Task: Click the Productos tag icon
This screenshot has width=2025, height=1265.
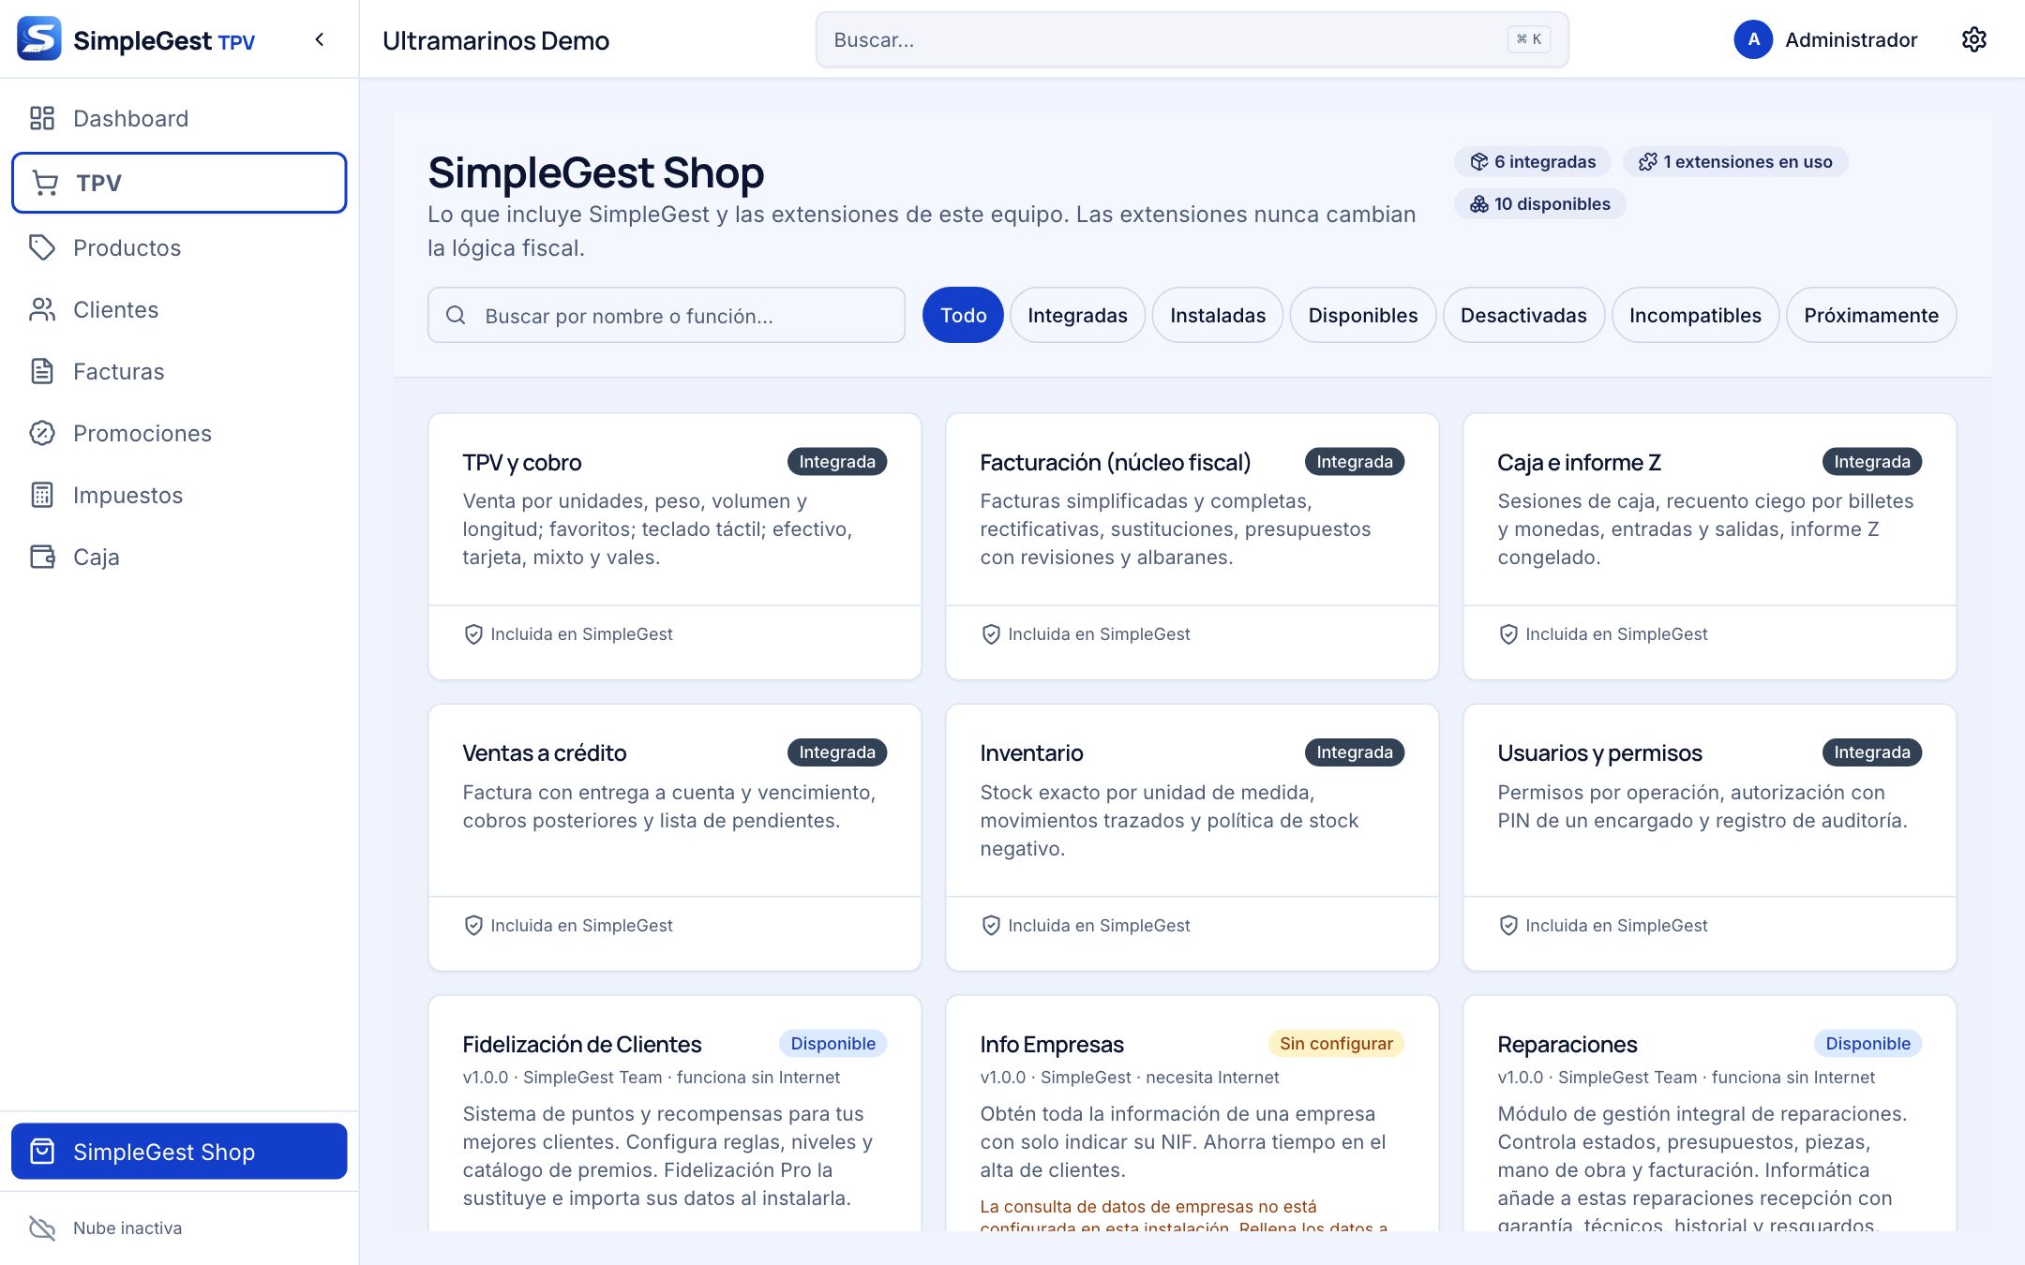Action: [42, 247]
